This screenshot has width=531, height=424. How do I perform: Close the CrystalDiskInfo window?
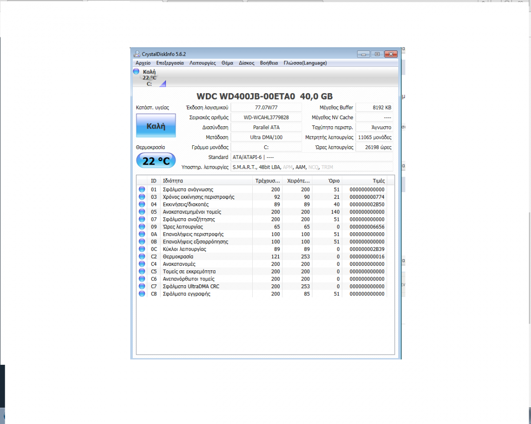point(390,54)
